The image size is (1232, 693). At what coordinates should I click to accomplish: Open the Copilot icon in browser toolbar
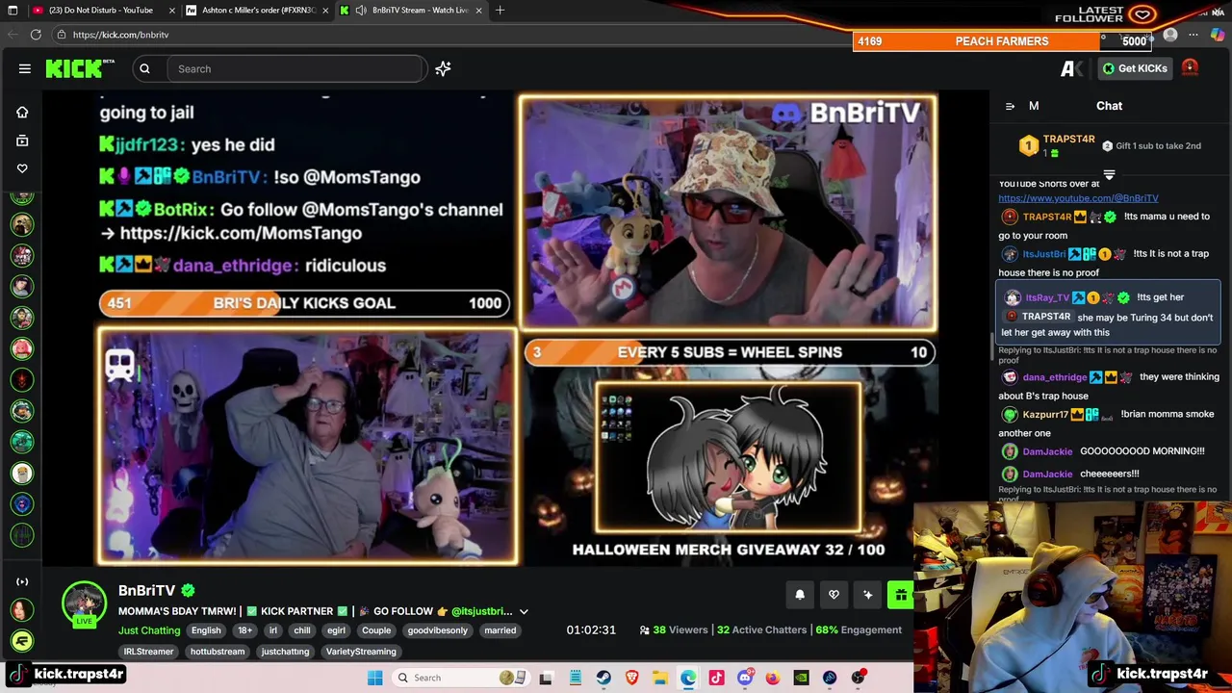[x=1218, y=36]
